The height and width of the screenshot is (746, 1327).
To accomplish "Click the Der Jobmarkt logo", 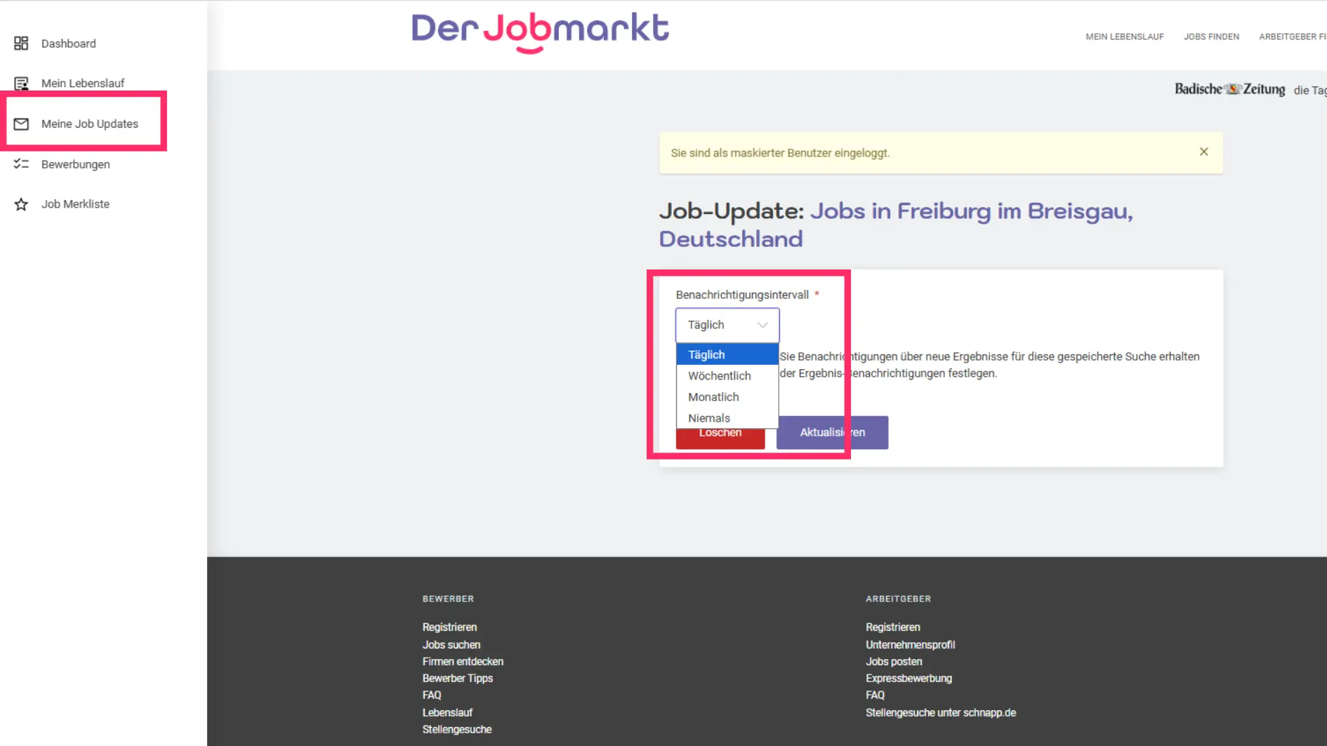I will pos(540,32).
